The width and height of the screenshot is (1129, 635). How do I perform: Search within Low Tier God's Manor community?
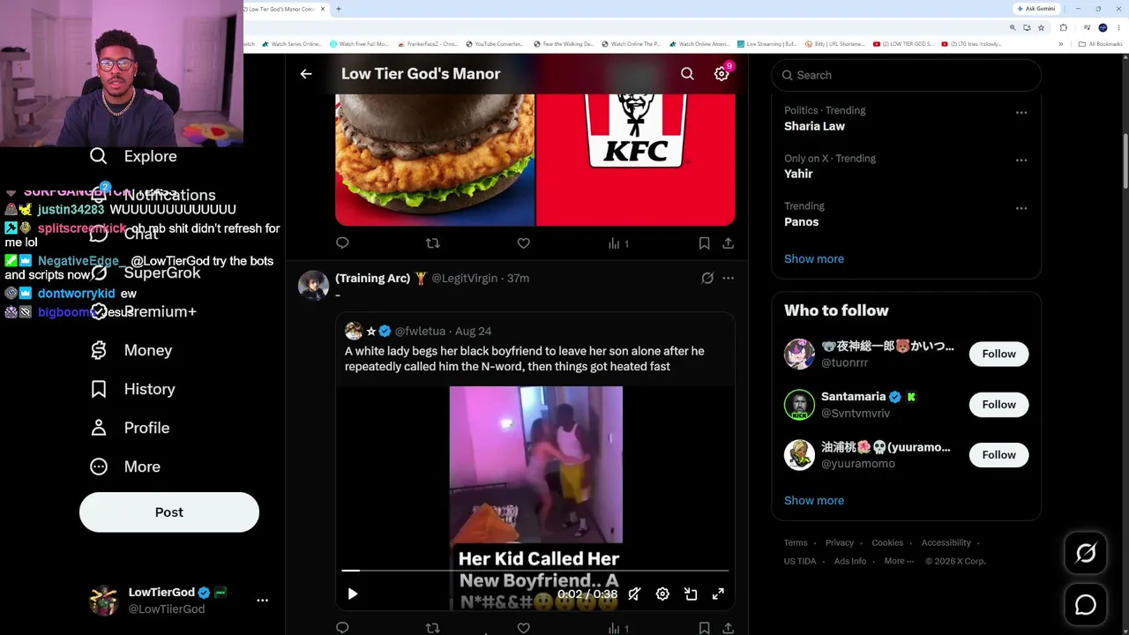[x=687, y=74]
